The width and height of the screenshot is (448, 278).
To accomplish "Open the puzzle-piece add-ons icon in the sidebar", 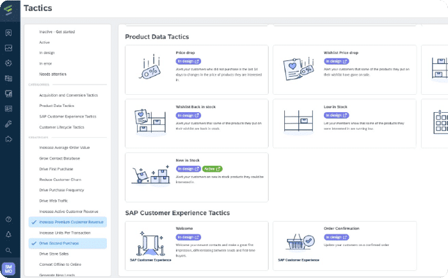I will [8, 139].
